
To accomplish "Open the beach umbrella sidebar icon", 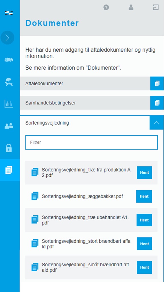I will pos(9,82).
